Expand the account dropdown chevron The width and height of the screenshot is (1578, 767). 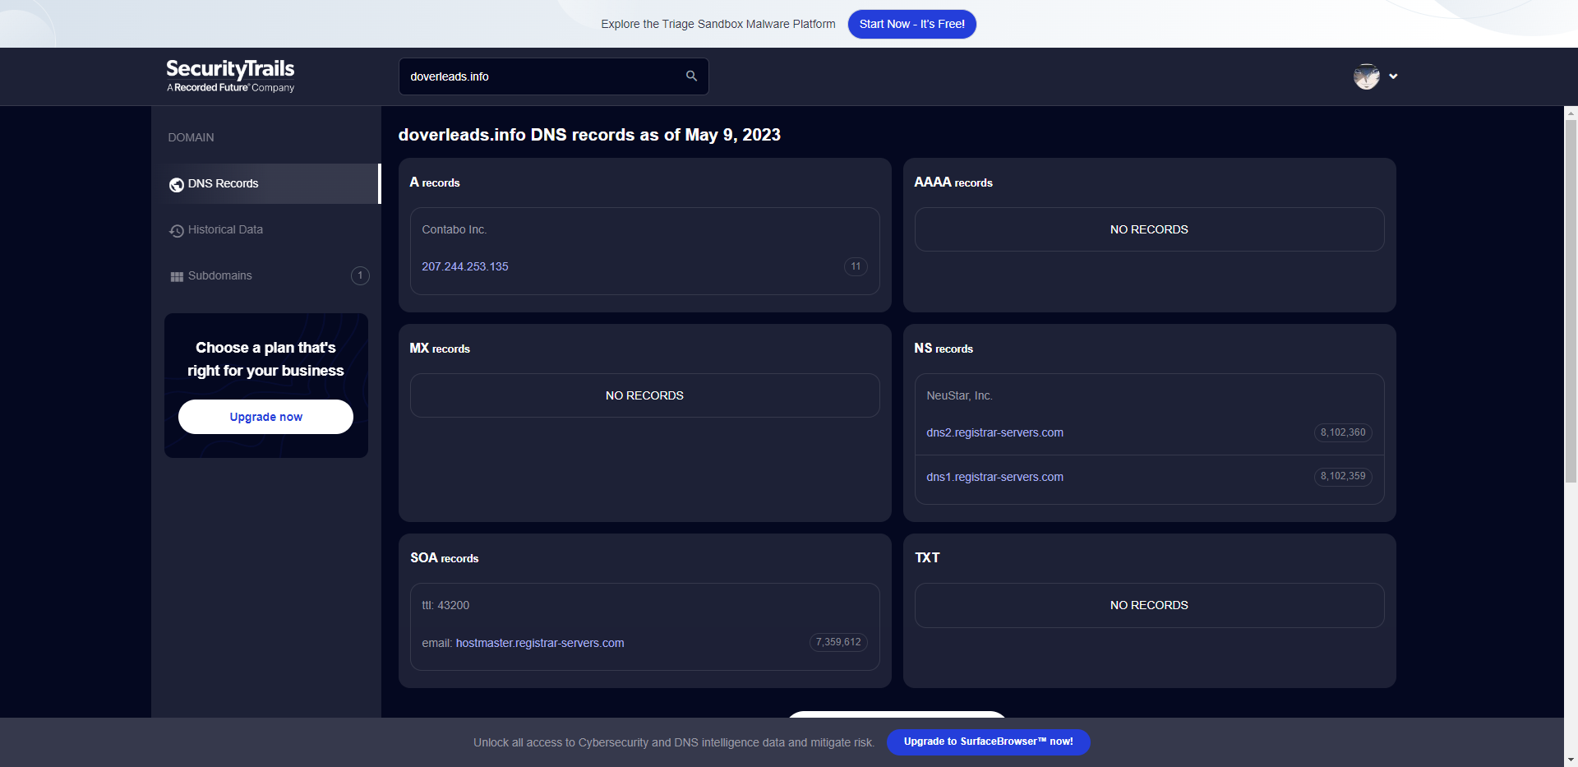click(x=1393, y=76)
